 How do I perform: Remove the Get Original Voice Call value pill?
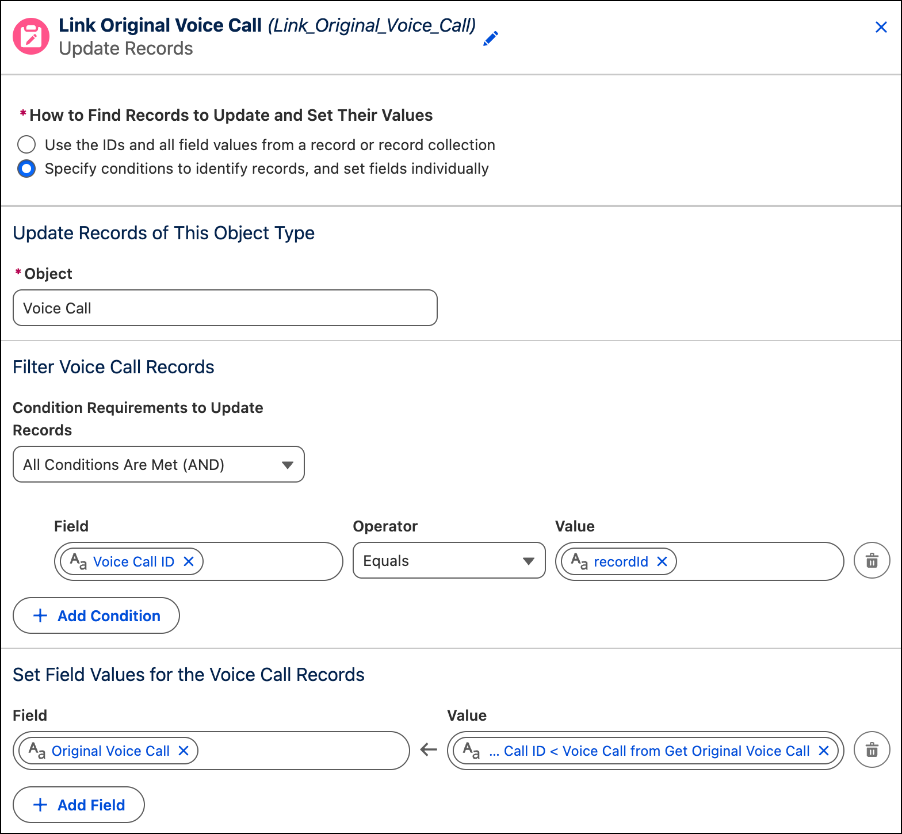(824, 751)
